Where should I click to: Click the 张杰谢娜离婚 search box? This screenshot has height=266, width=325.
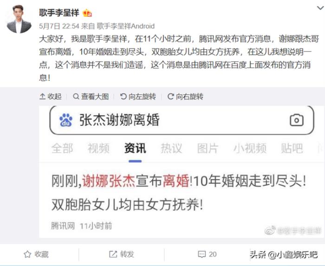[x=182, y=120]
